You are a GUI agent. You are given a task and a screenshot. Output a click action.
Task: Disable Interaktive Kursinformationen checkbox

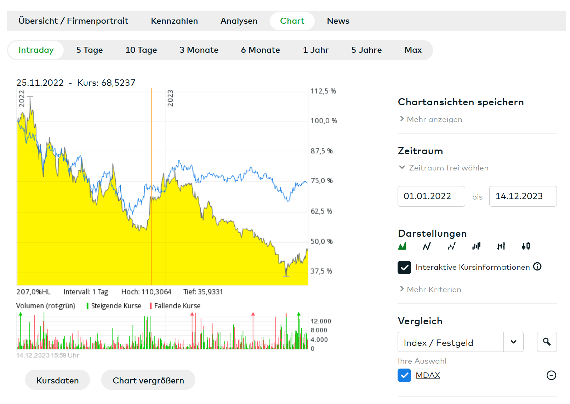tap(404, 268)
